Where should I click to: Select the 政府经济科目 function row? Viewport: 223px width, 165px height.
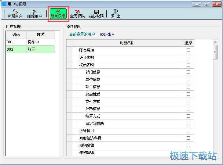coord(130,138)
